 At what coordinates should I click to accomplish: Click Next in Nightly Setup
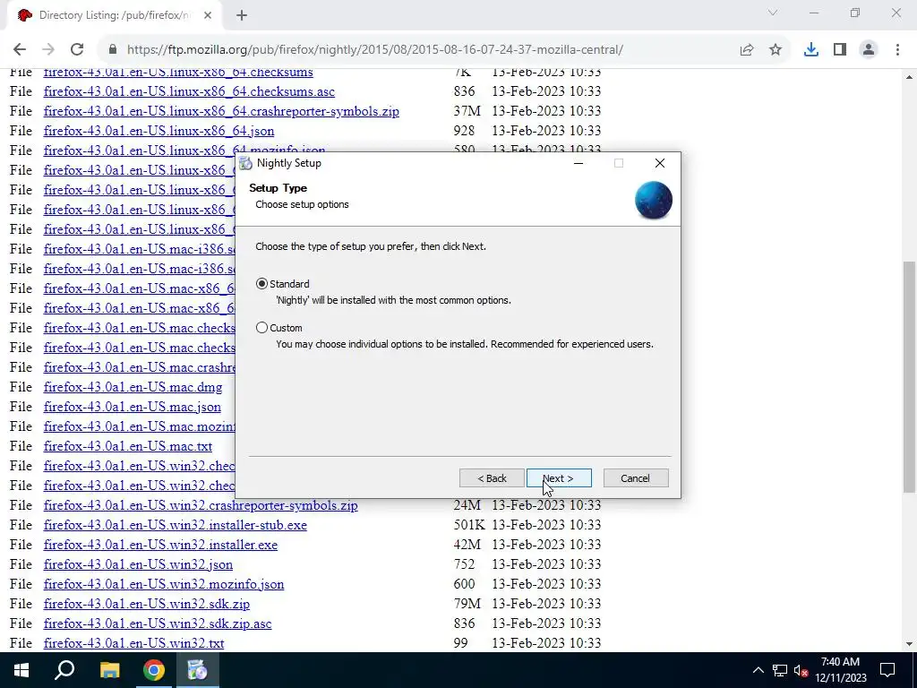(x=559, y=478)
